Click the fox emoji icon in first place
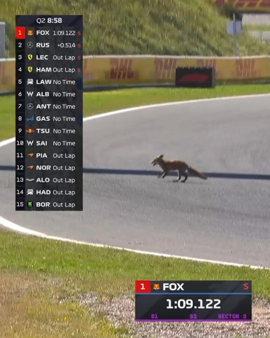 point(30,33)
